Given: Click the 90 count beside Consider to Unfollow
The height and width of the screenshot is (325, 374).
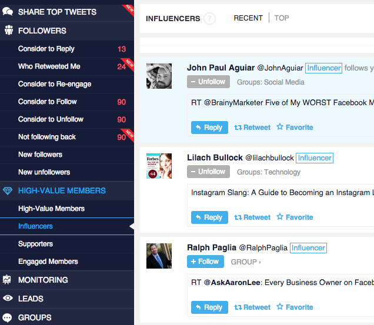Looking at the screenshot, I should coord(121,120).
